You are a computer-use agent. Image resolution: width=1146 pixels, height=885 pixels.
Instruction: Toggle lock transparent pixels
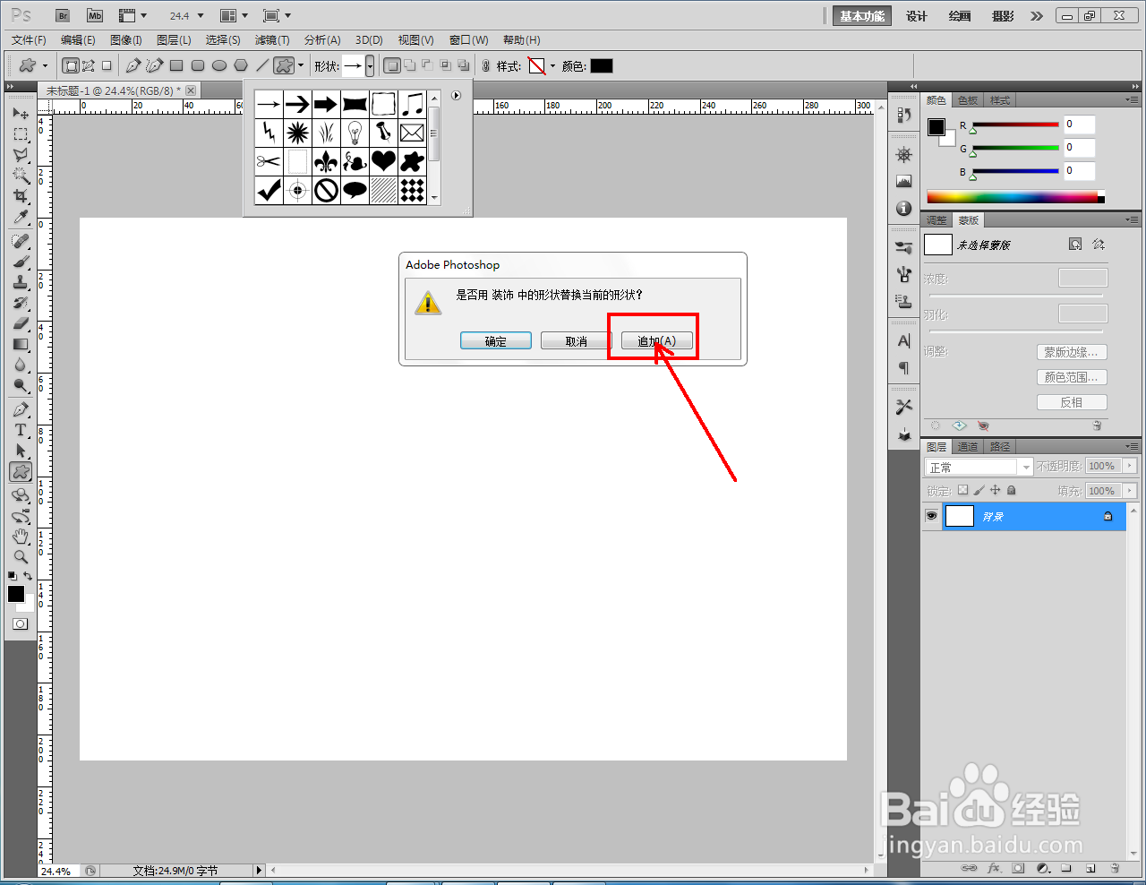[x=962, y=490]
